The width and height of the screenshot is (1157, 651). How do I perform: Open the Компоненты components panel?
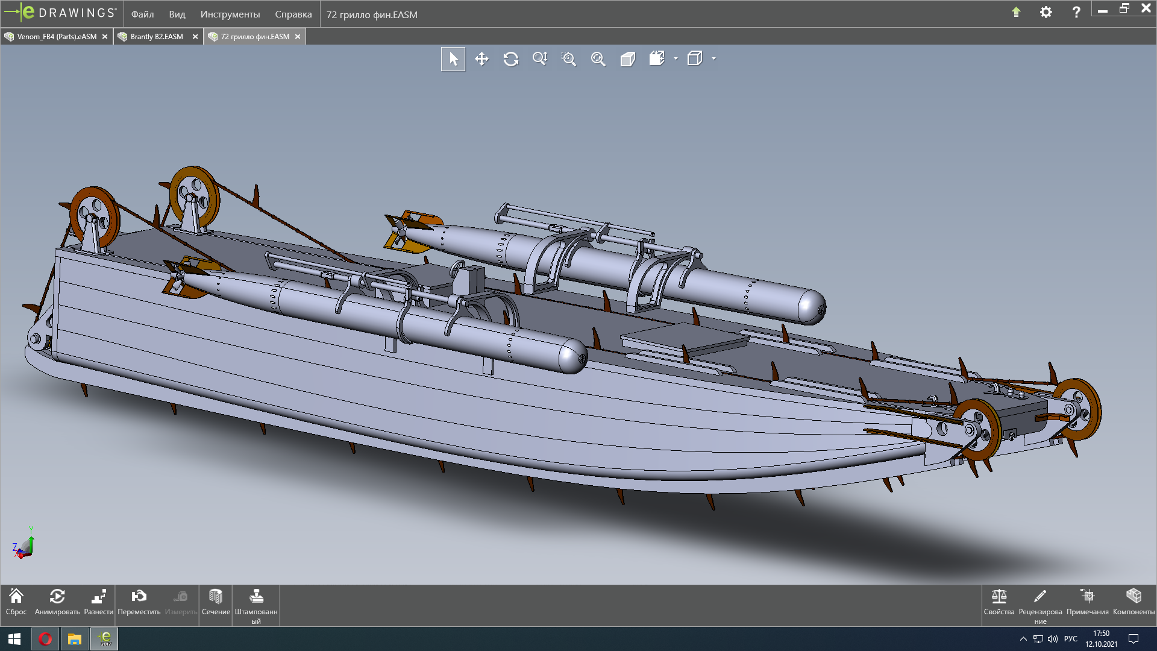coord(1134,603)
